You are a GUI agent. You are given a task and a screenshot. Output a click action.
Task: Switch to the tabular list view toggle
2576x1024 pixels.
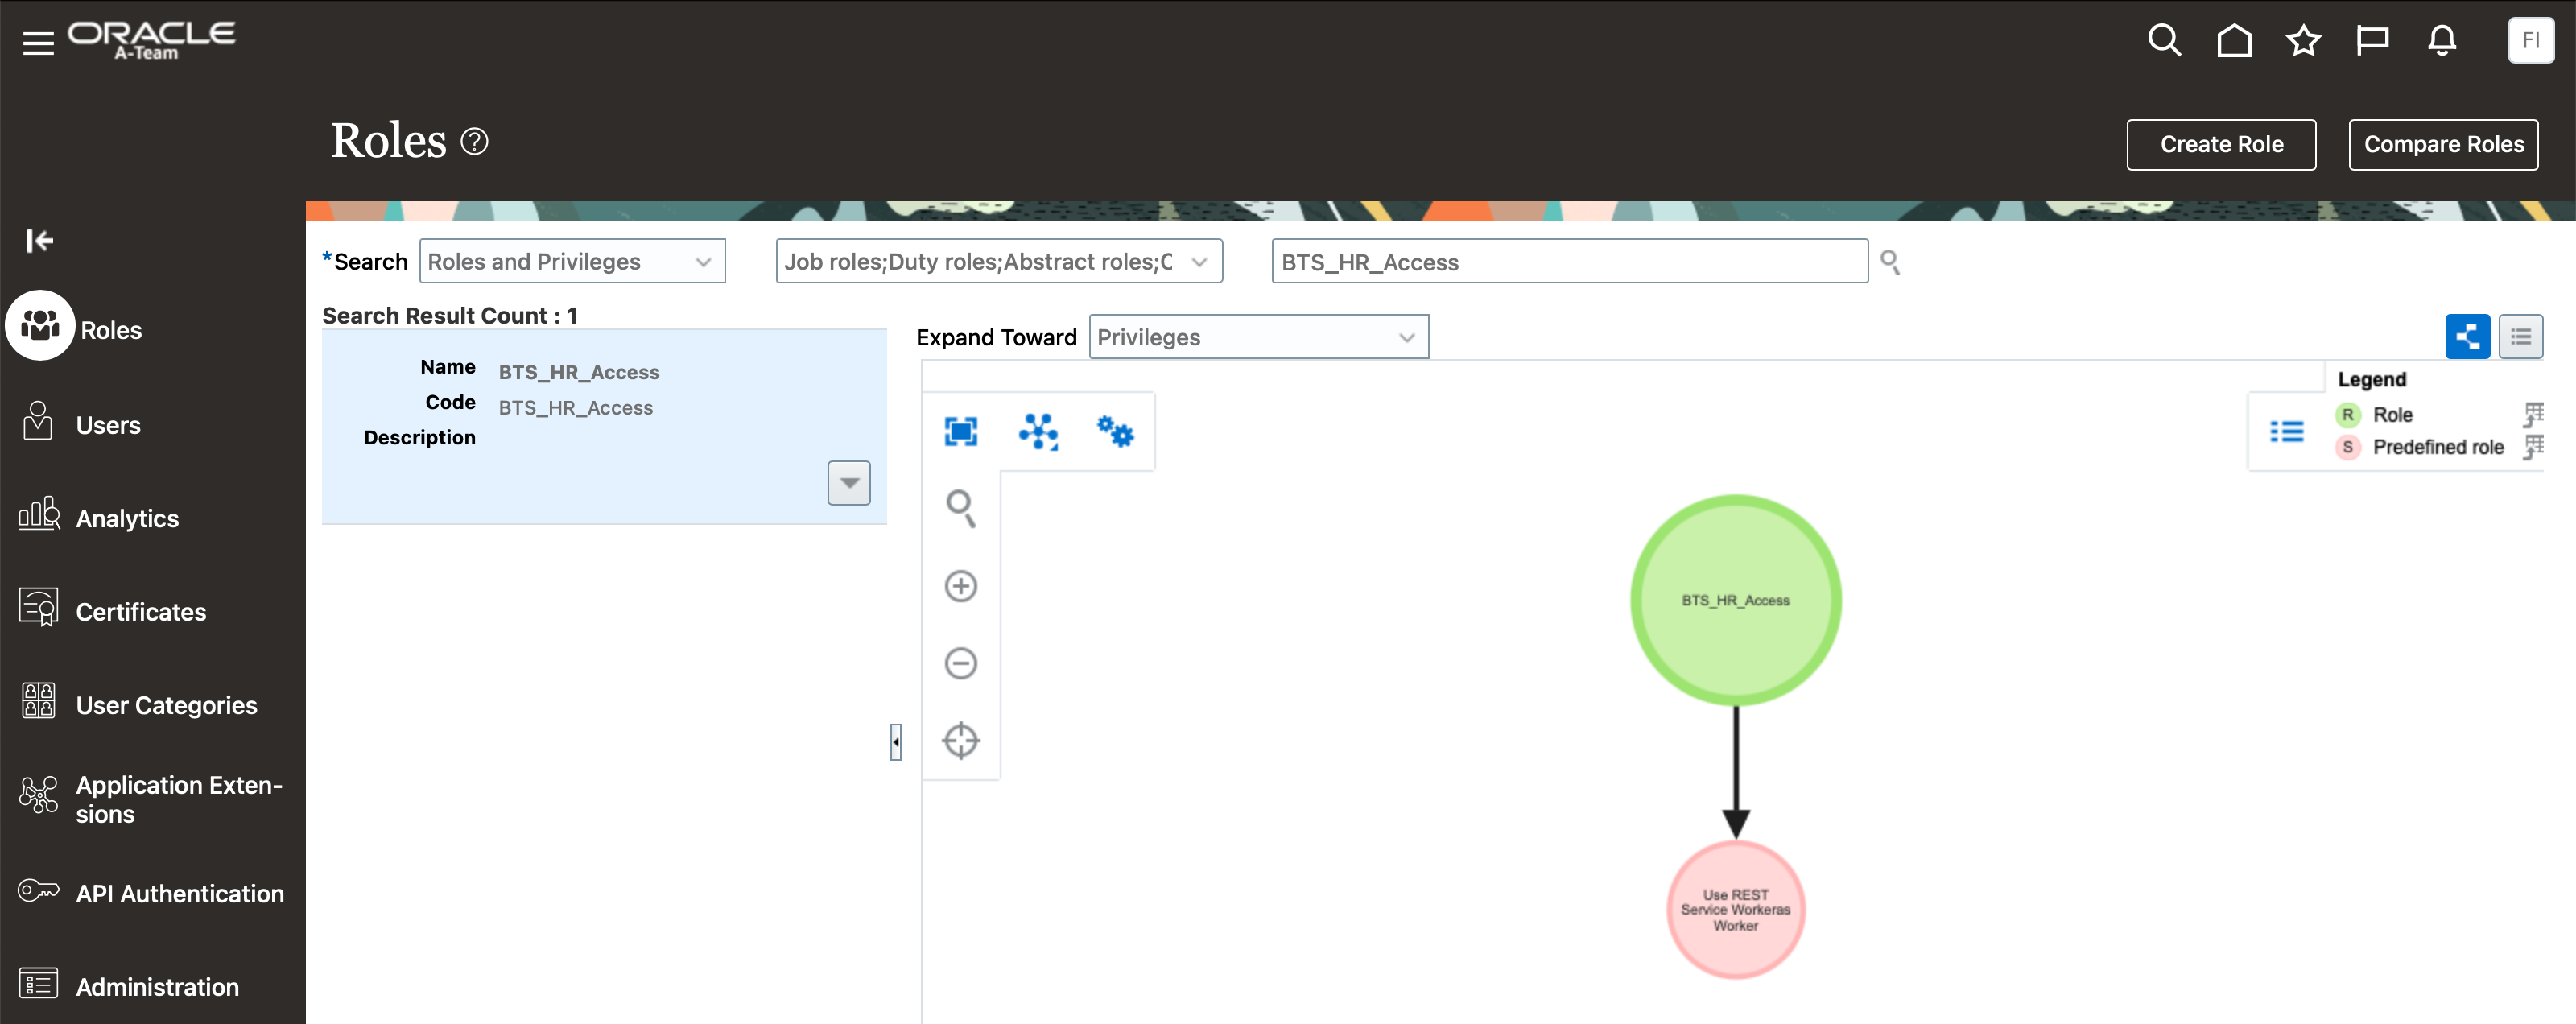pyautogui.click(x=2521, y=336)
